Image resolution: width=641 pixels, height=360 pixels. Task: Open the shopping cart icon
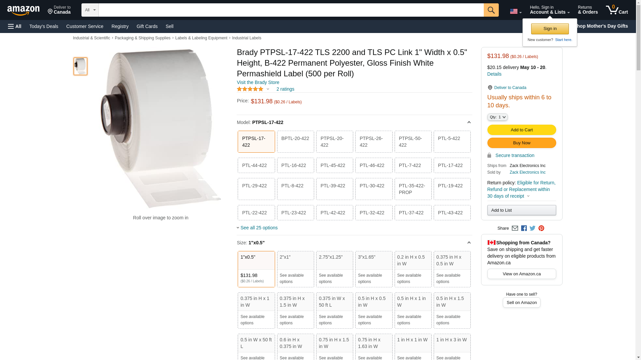[617, 10]
